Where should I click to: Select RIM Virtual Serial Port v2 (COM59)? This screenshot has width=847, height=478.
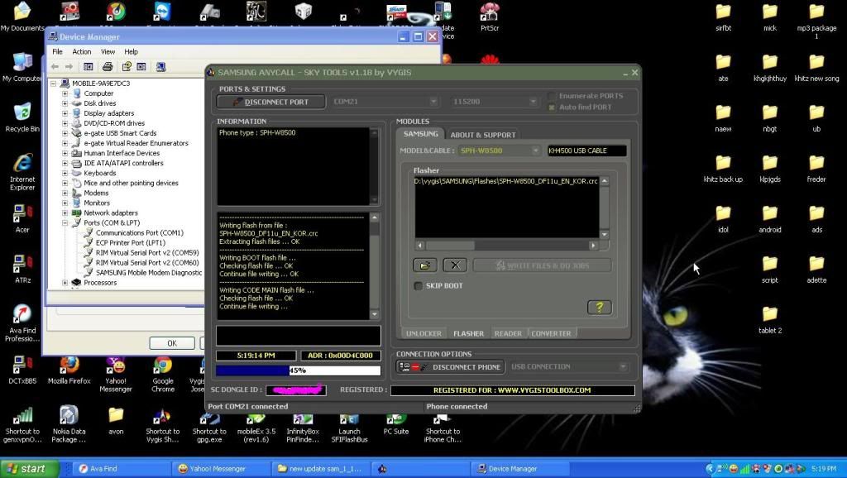coord(147,253)
